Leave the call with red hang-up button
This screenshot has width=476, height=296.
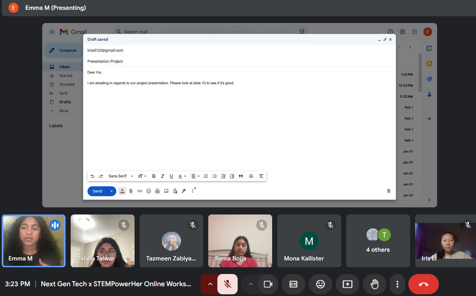[x=423, y=284]
